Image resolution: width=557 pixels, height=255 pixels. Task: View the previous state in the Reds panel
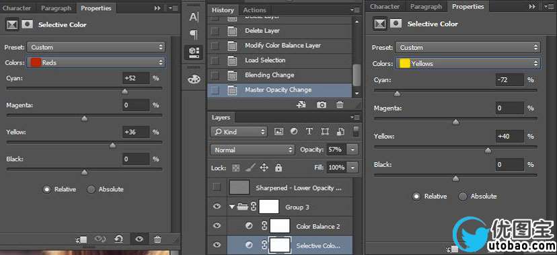tap(100, 239)
